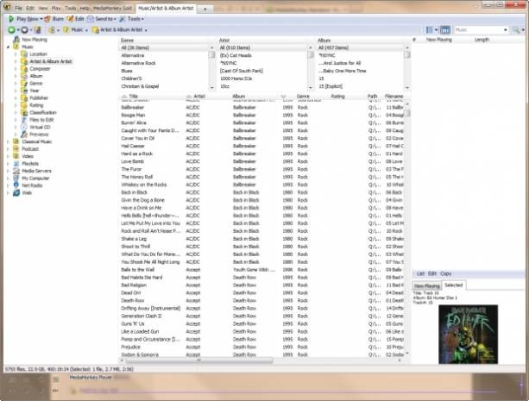Select Composer node in the tree
Image resolution: width=529 pixels, height=401 pixels.
pos(40,69)
